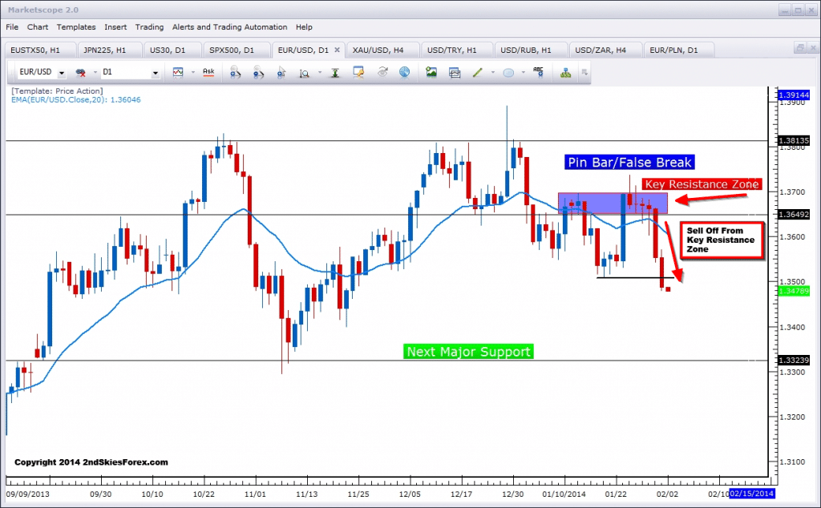Viewport: 821px width, 508px height.
Task: Click the chart type icon
Action: coord(178,73)
